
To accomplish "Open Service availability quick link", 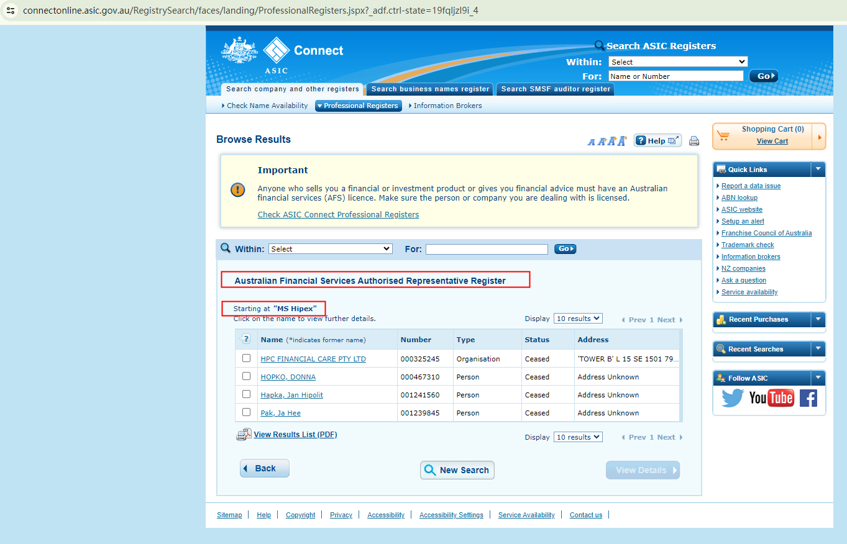I will click(749, 292).
